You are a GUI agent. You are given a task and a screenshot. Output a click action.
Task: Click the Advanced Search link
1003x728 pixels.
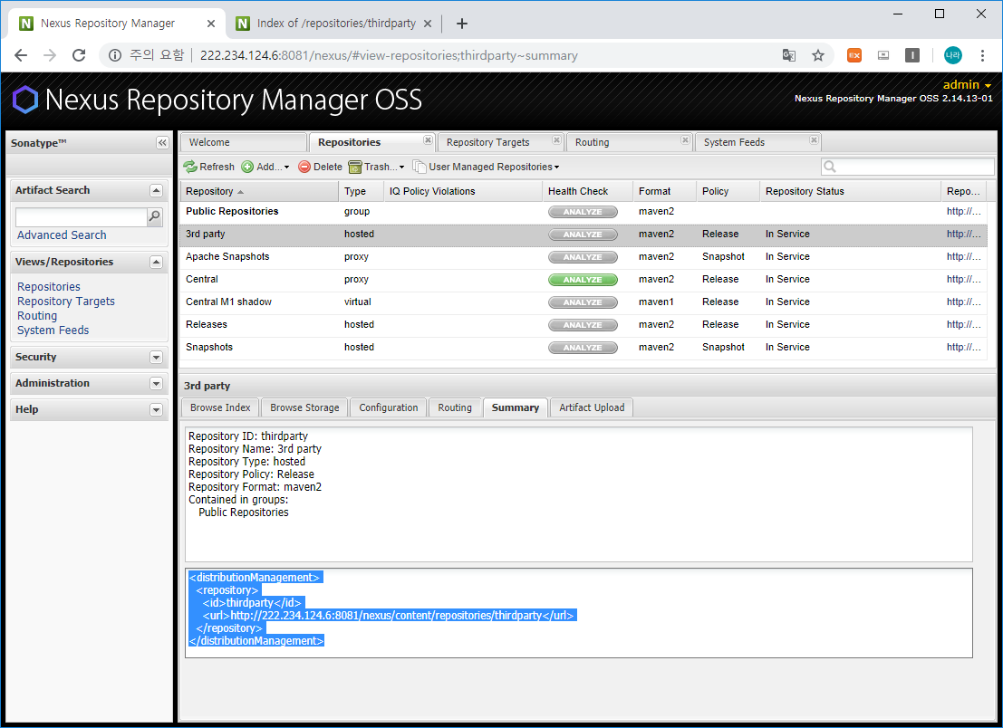pyautogui.click(x=62, y=235)
